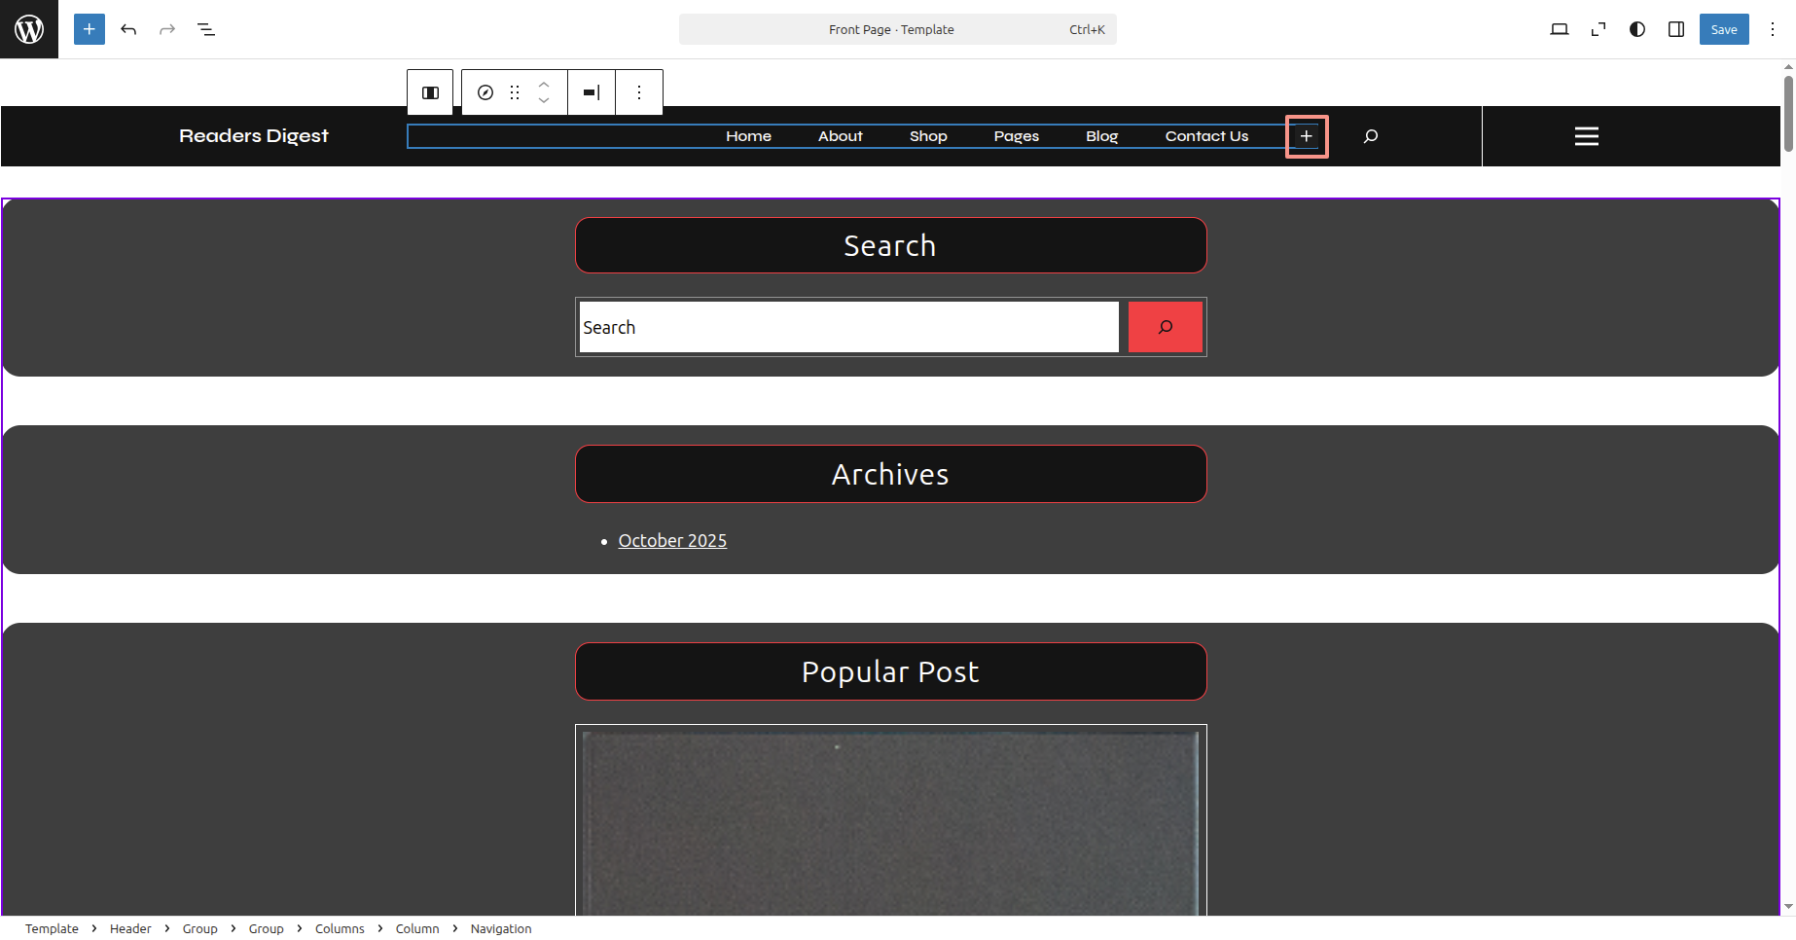Toggle the Settings sidebar panel
The width and height of the screenshot is (1796, 940).
[x=1676, y=29]
